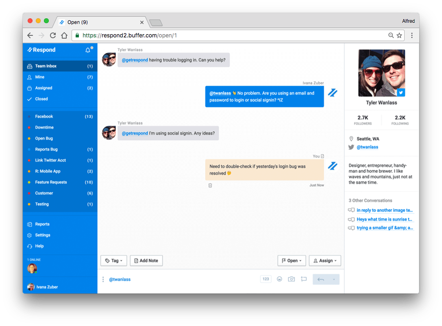Screen dimensions: 442x326
Task: Click the send reply arrow button
Action: [x=320, y=279]
